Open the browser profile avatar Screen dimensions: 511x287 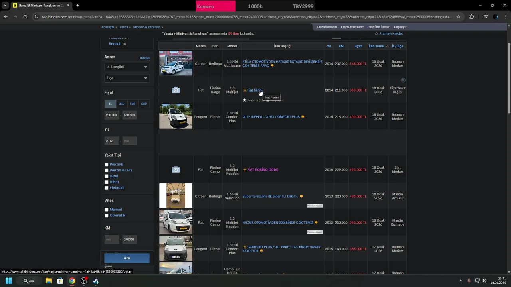coord(495,17)
